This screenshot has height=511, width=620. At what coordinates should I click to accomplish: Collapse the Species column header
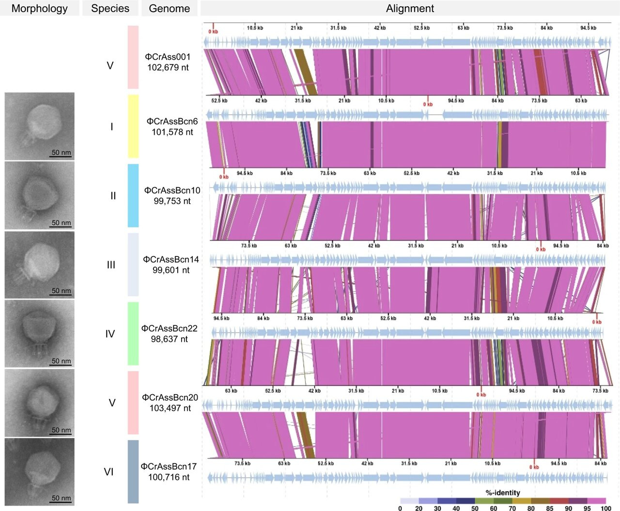pyautogui.click(x=110, y=8)
